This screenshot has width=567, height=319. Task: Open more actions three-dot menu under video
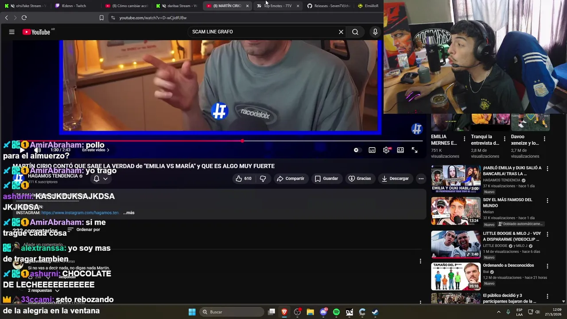pos(421,179)
